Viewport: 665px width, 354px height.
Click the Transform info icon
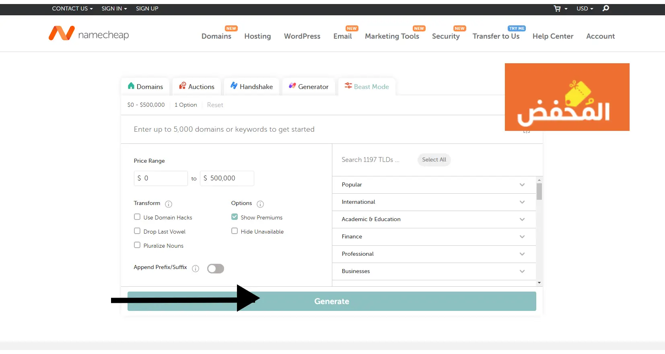coord(169,204)
